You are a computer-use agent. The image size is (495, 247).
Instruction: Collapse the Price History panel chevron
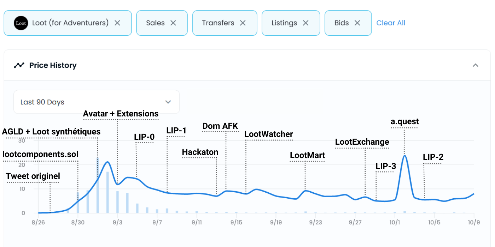(x=476, y=65)
